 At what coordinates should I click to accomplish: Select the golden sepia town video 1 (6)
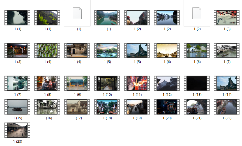[x=167, y=51]
